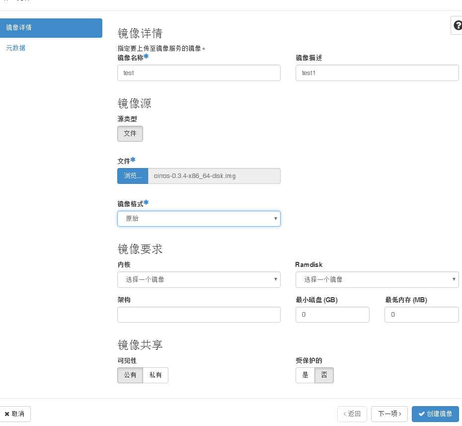Select the 文件 source type button

tap(130, 134)
